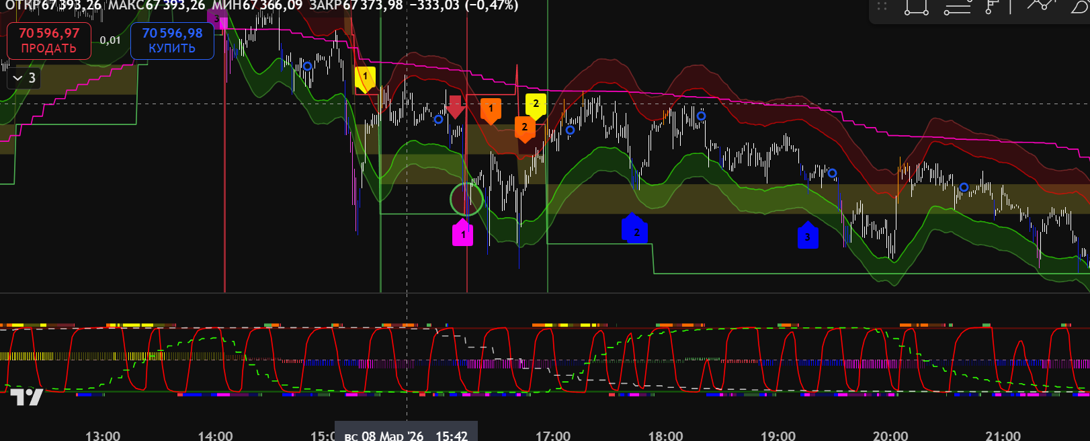Click the orange marker labeled 2

point(525,128)
